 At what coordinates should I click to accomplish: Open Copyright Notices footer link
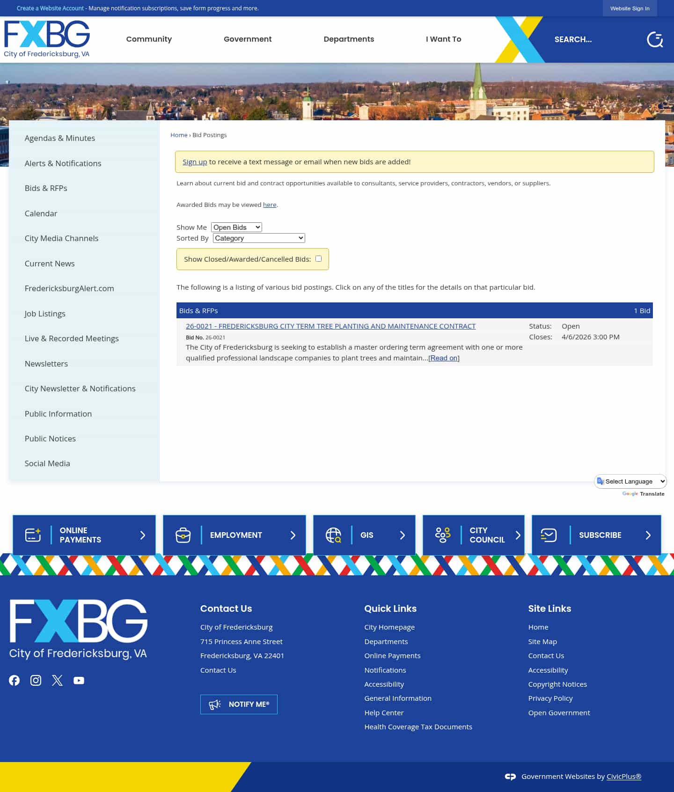tap(557, 684)
